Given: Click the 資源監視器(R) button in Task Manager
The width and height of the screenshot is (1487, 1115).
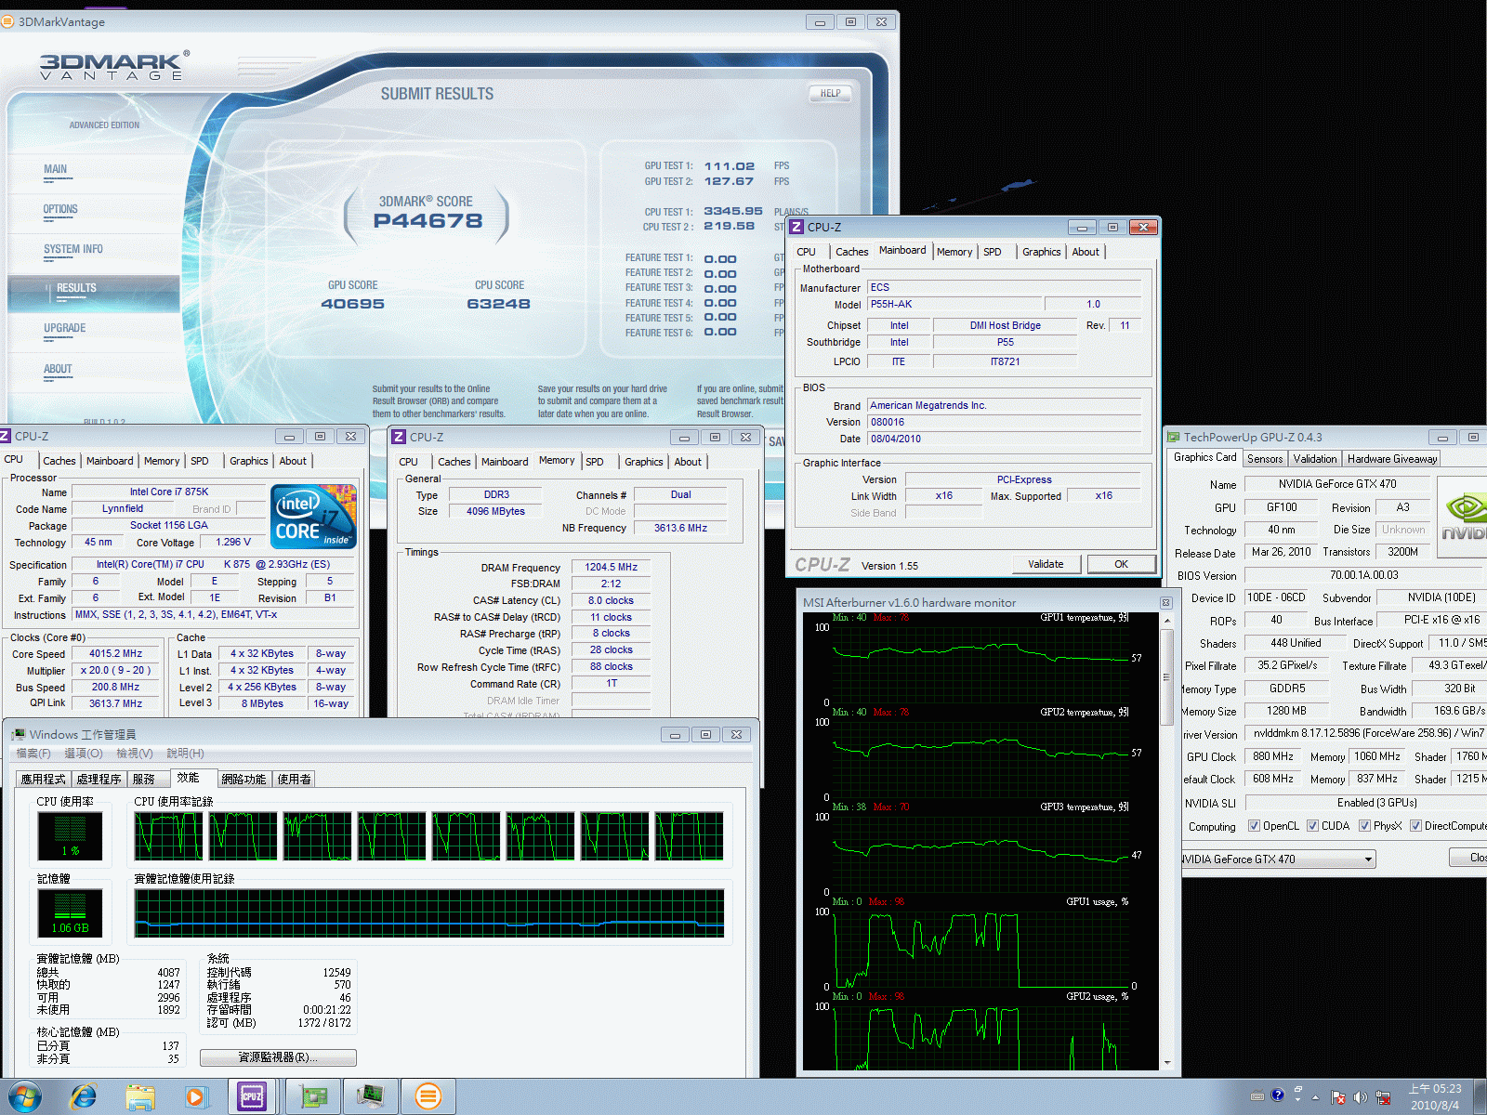Looking at the screenshot, I should 278,1057.
